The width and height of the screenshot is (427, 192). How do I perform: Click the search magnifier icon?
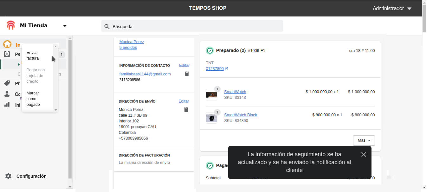[107, 27]
